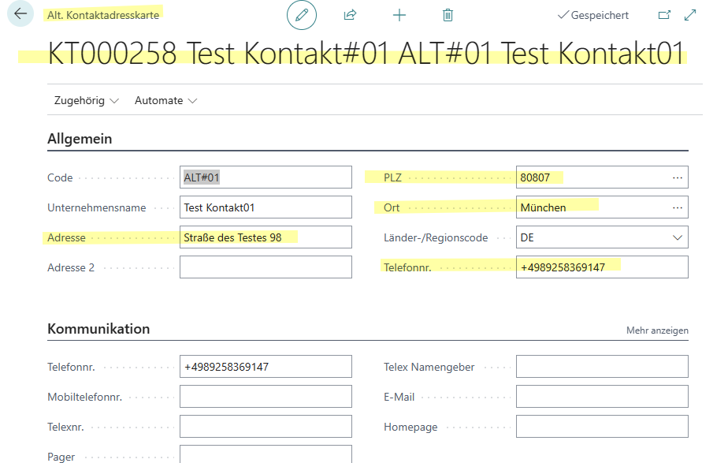
Task: Open the card in a new window
Action: click(x=664, y=15)
